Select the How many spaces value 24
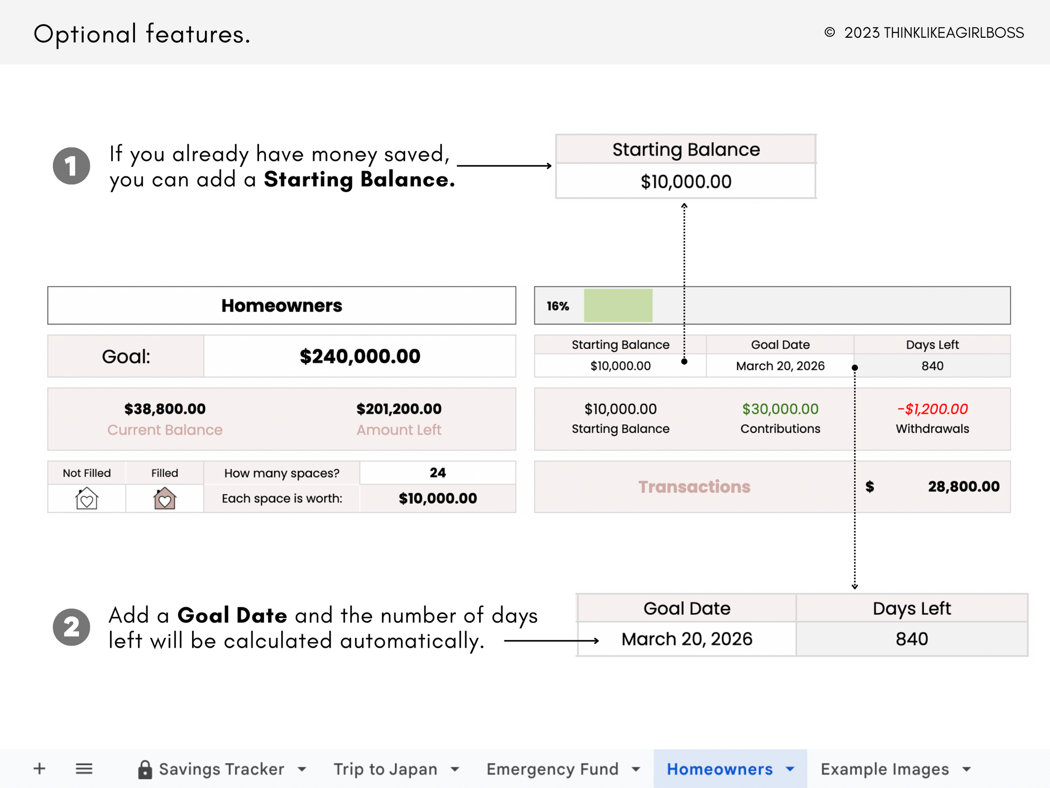The height and width of the screenshot is (788, 1050). [x=438, y=473]
